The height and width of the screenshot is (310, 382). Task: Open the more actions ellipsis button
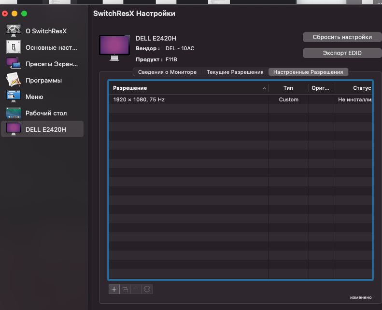[147, 289]
